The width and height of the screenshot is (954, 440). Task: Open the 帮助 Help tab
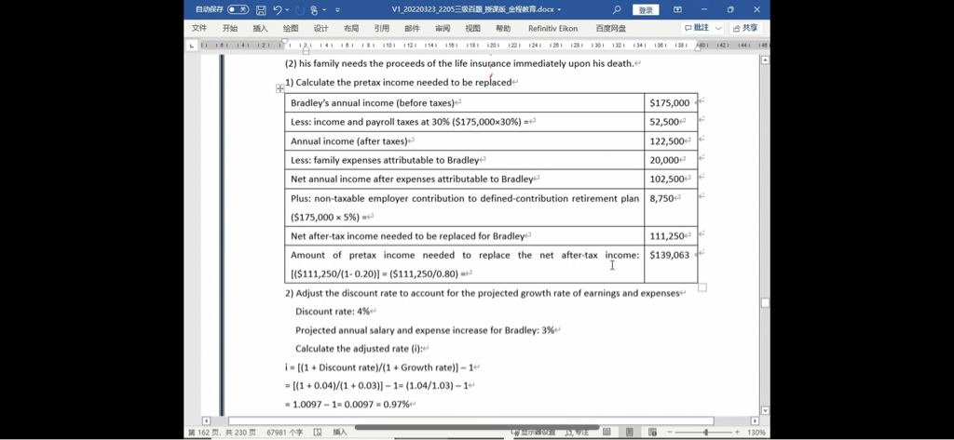click(504, 29)
